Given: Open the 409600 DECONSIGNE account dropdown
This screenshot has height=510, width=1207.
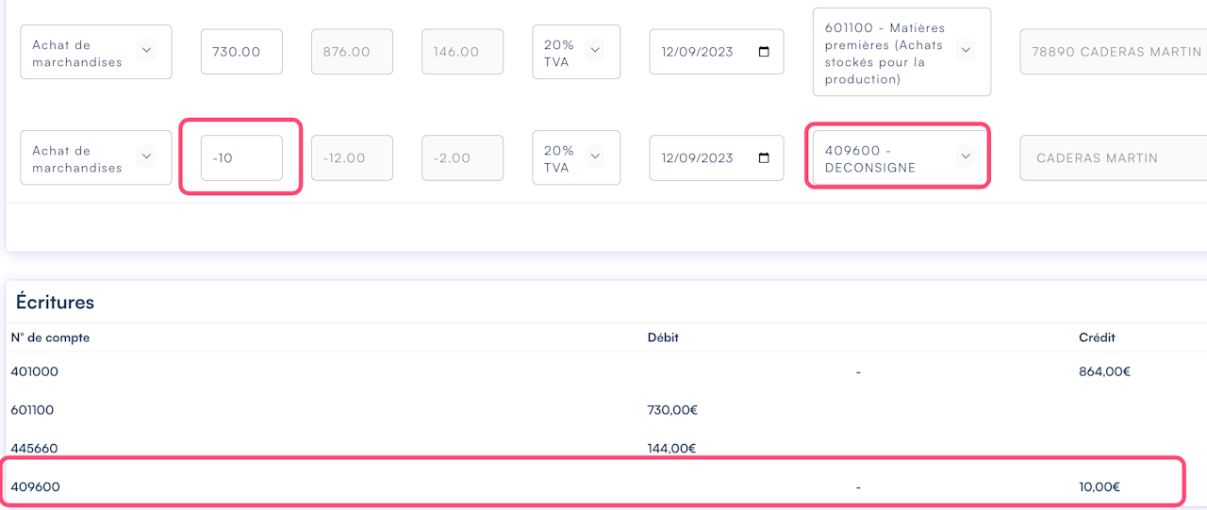Looking at the screenshot, I should tap(965, 157).
